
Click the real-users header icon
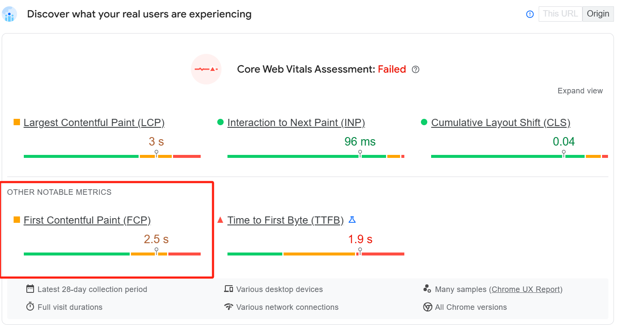click(x=9, y=14)
